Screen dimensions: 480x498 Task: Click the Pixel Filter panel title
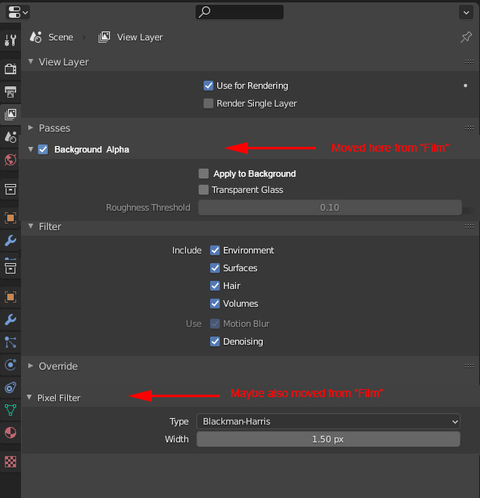click(x=59, y=398)
